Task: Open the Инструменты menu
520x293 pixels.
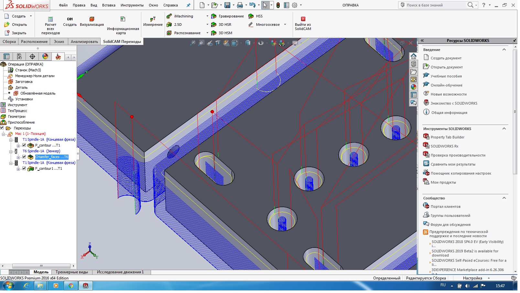Action: tap(132, 5)
